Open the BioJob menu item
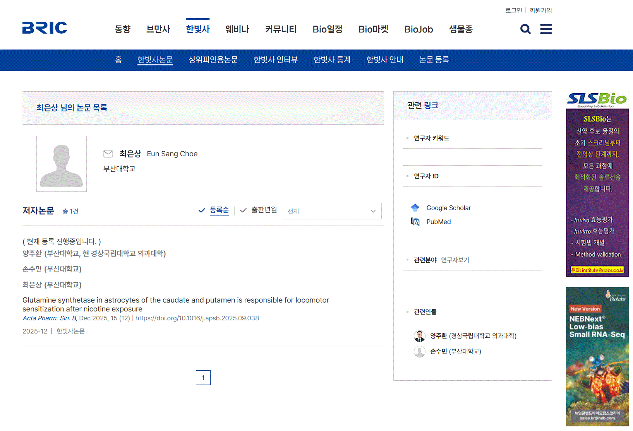Screen dimensions: 633x431 pos(418,29)
